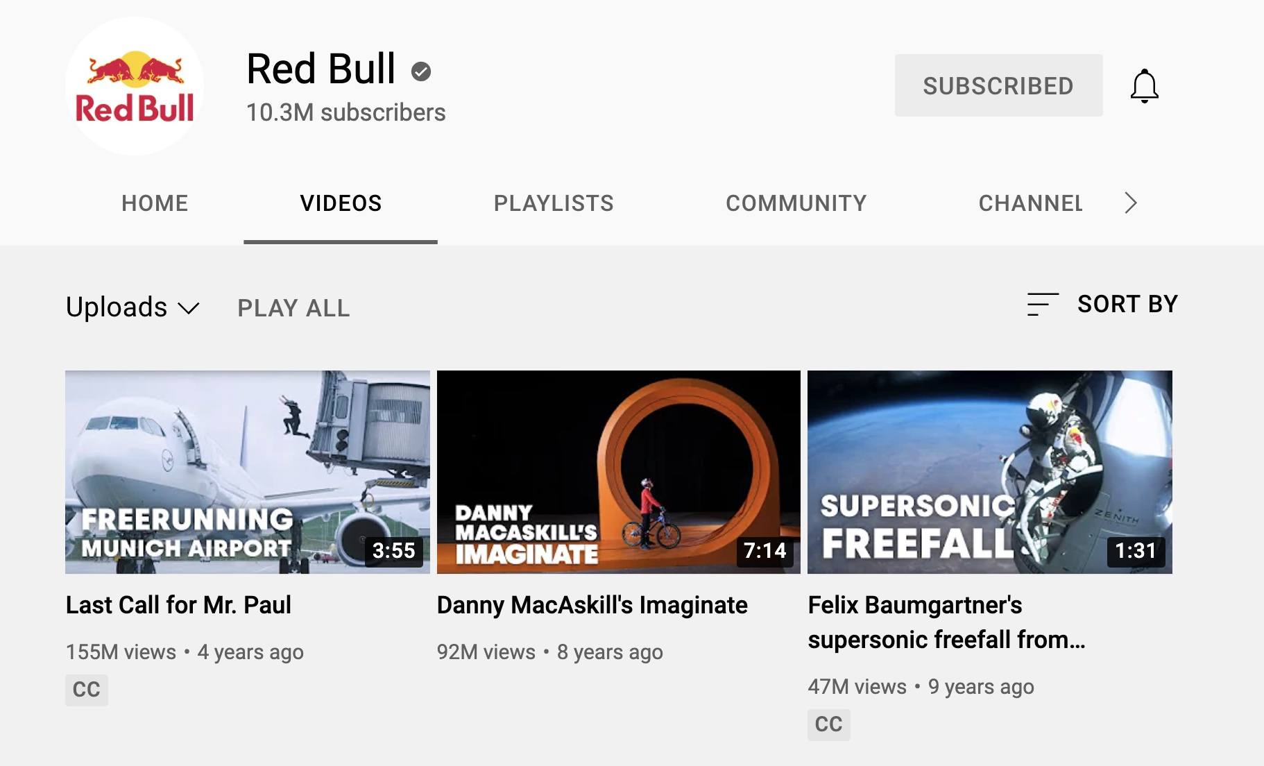Click the Red Bull channel name

click(x=321, y=69)
